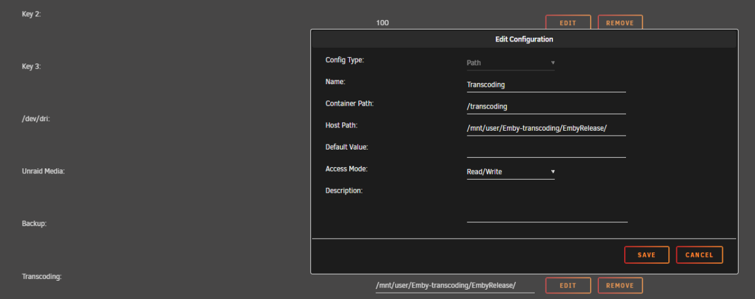755x299 pixels.
Task: Click the Unraid Media: label
Action: pyautogui.click(x=43, y=171)
